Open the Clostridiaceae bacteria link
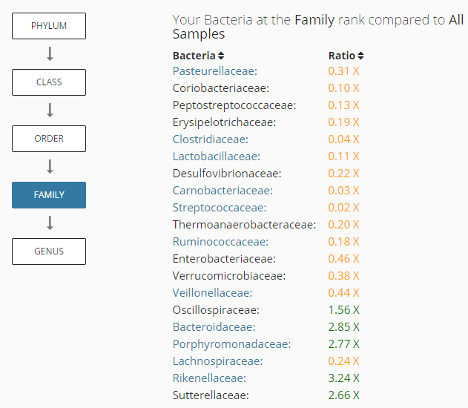The image size is (468, 408). coord(210,139)
